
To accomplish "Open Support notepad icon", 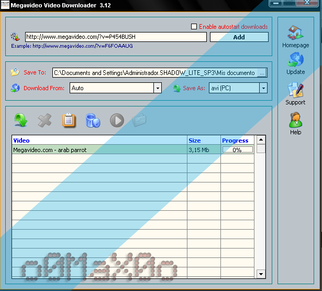I will pyautogui.click(x=295, y=90).
